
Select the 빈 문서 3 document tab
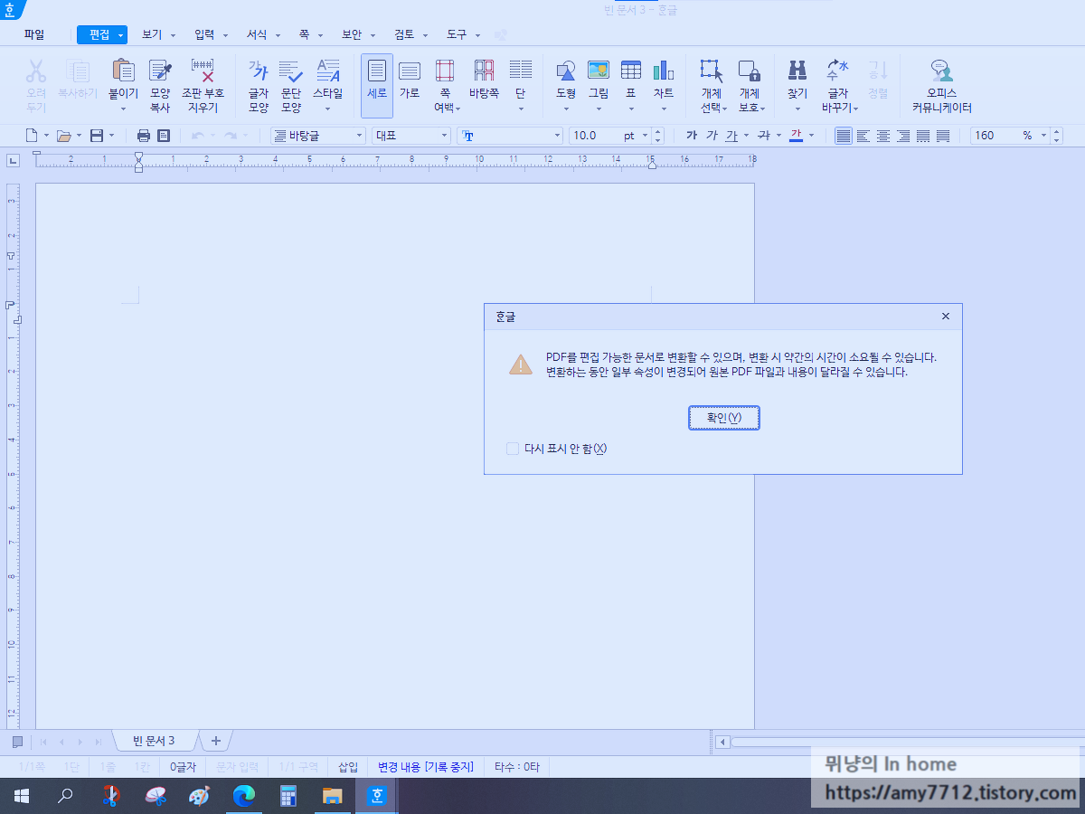(154, 741)
